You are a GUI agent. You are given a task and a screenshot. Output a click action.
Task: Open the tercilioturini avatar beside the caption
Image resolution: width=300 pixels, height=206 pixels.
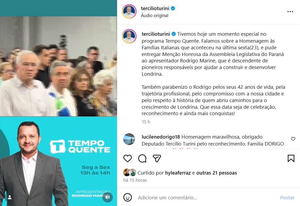click(x=129, y=36)
